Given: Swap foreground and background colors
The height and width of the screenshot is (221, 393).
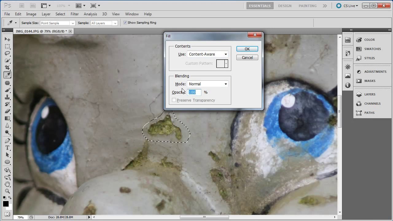Looking at the screenshot, I should (10, 198).
